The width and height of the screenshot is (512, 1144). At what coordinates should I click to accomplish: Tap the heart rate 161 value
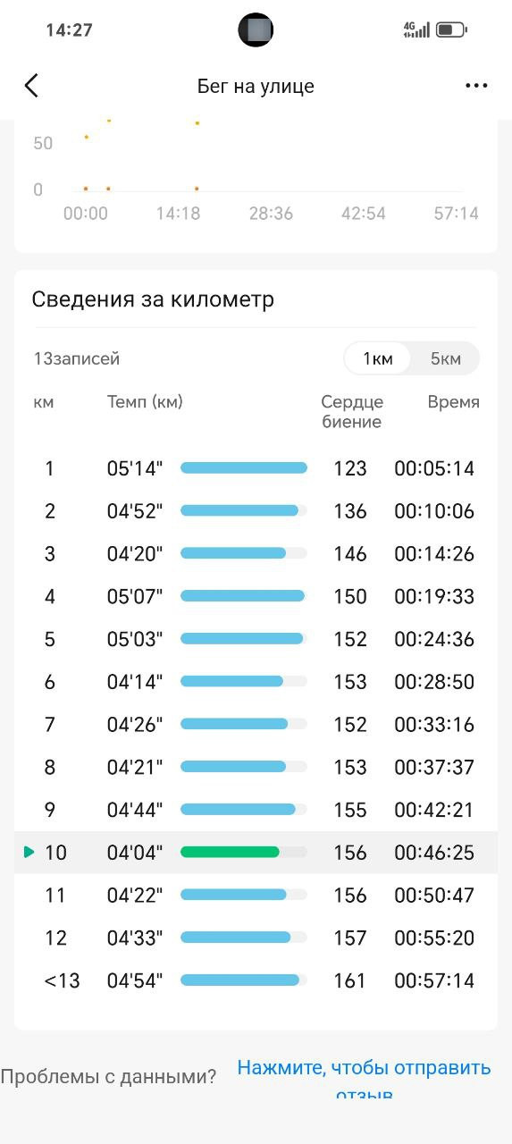(350, 980)
